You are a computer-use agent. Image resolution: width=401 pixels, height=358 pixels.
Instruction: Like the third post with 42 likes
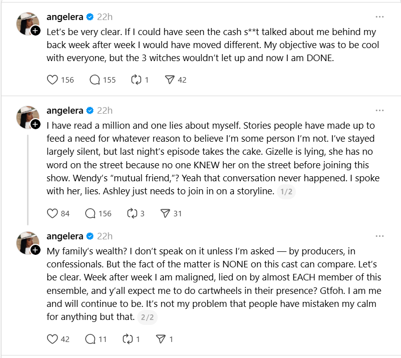(x=52, y=339)
